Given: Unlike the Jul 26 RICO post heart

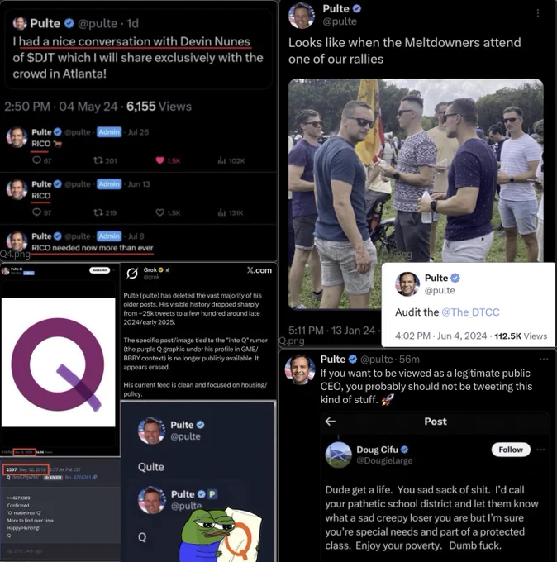Looking at the screenshot, I should 159,160.
